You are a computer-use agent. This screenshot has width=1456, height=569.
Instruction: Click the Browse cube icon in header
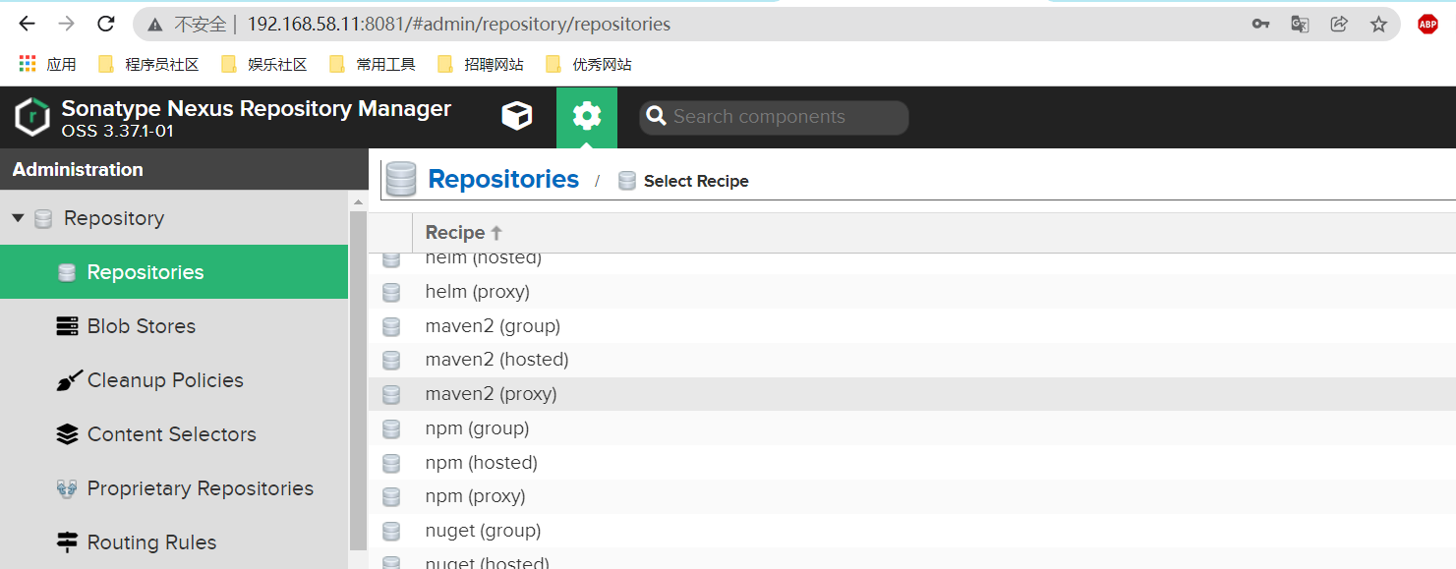517,116
